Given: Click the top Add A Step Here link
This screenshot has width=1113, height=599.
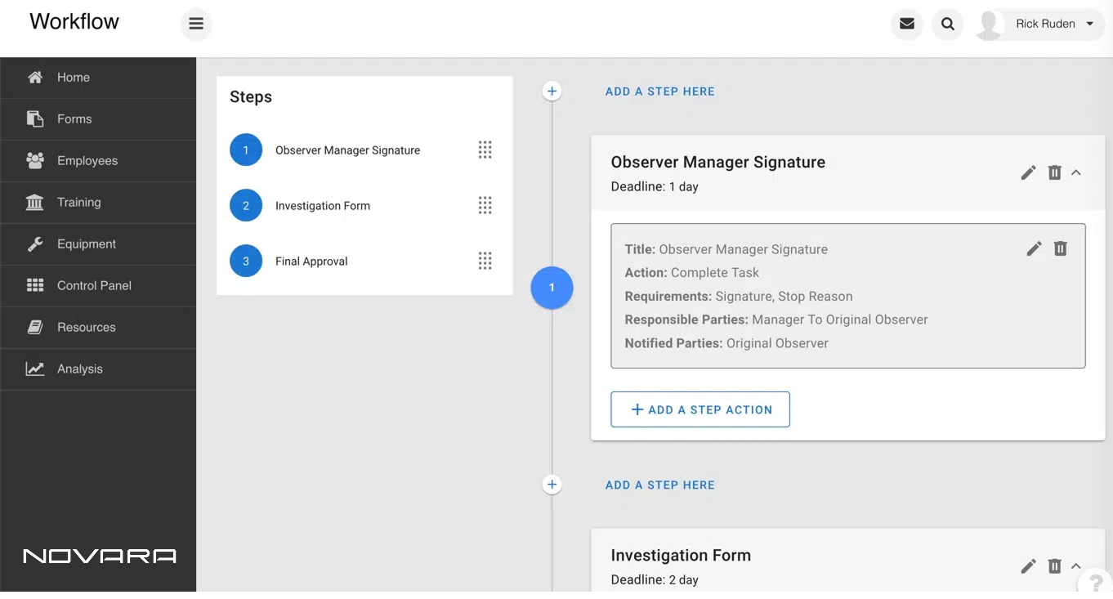Looking at the screenshot, I should 660,92.
